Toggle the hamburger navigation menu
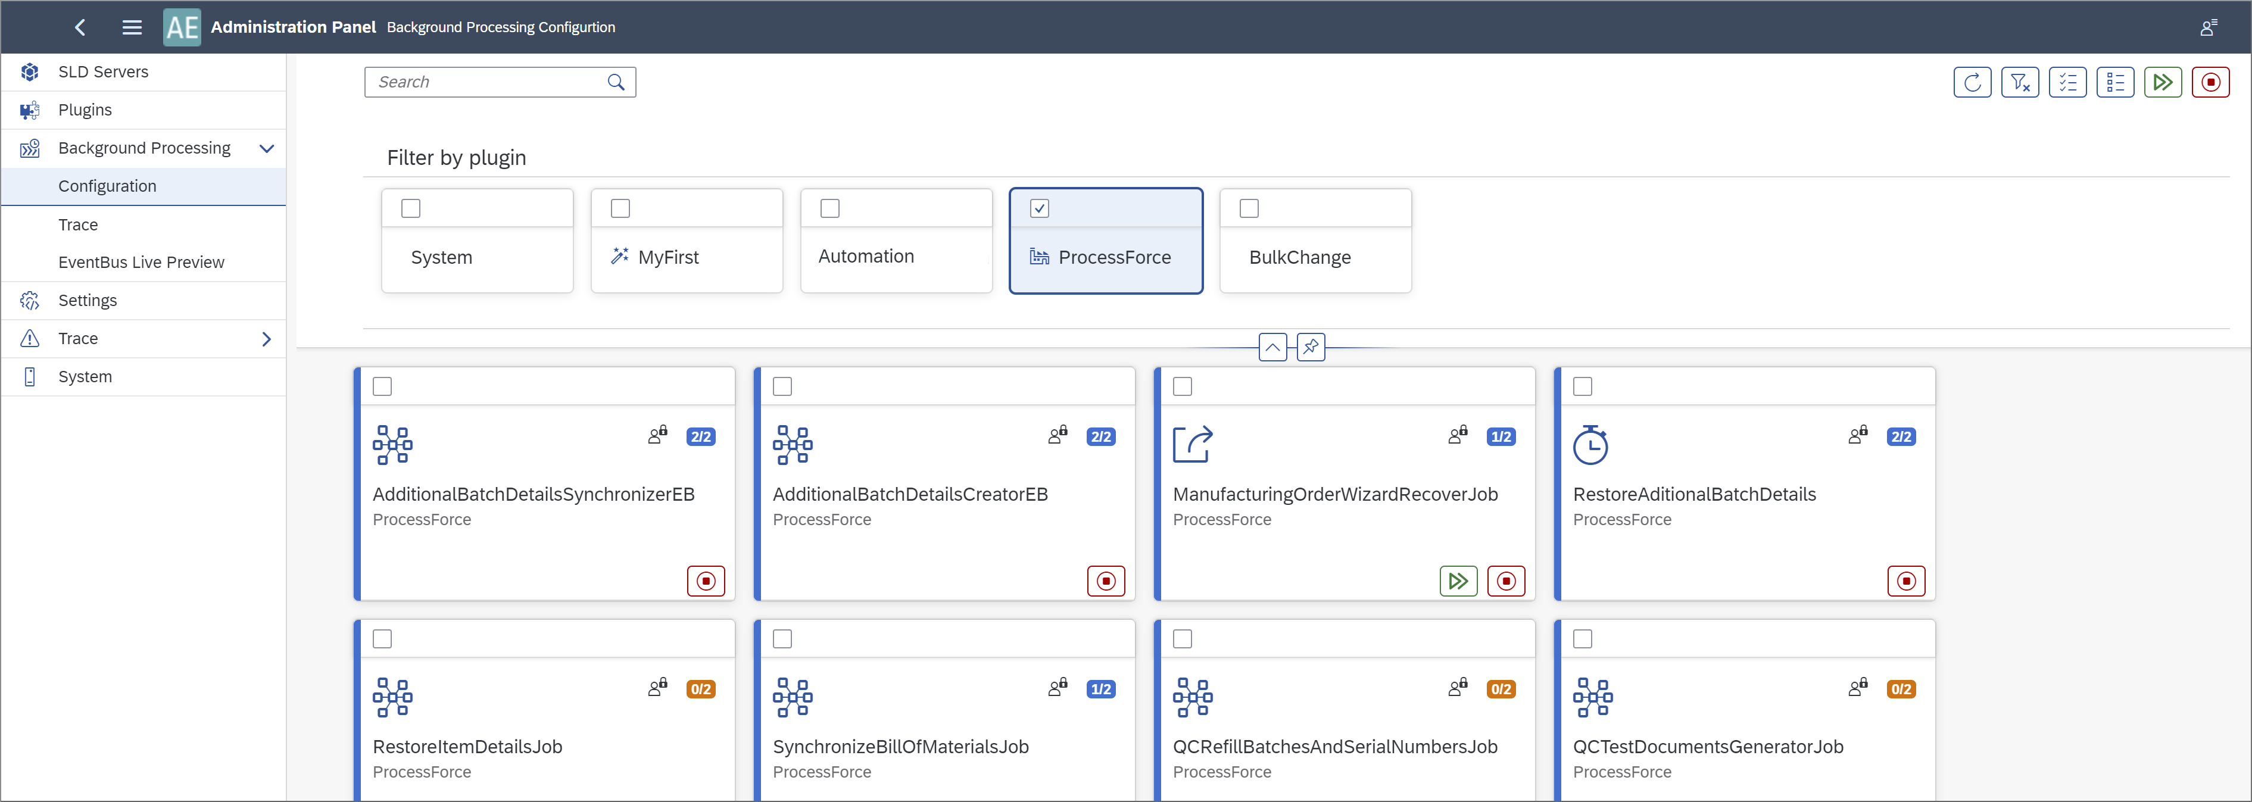Viewport: 2252px width, 802px height. [132, 27]
